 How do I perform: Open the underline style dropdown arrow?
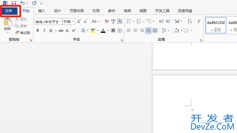pos(56,31)
